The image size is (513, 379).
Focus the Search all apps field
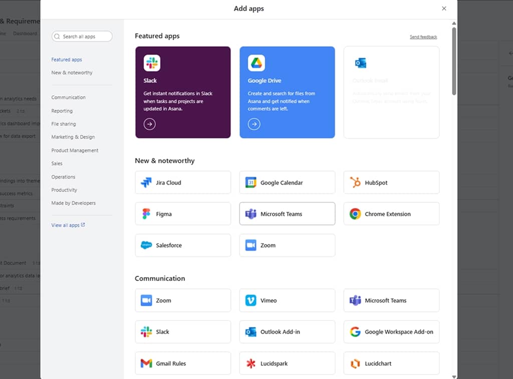[82, 36]
